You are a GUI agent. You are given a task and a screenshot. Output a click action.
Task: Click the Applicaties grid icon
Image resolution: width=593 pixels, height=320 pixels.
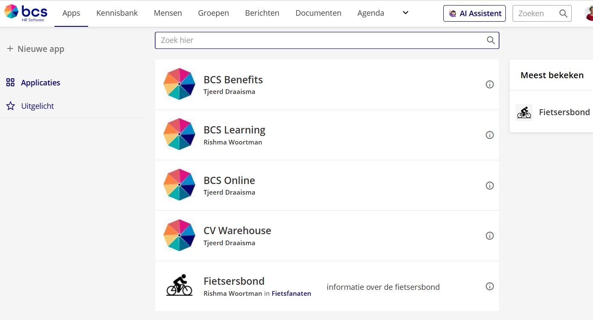click(11, 82)
